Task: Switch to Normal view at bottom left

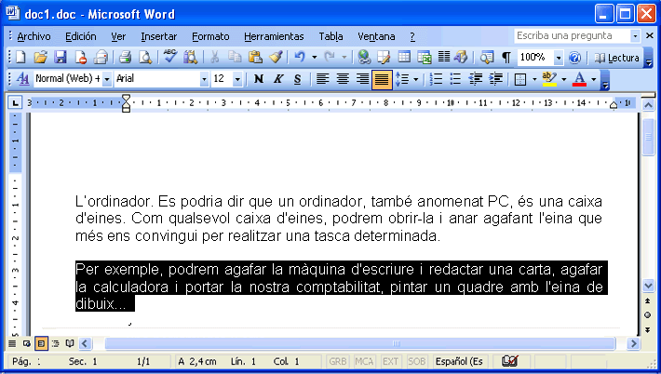Action: 12,343
